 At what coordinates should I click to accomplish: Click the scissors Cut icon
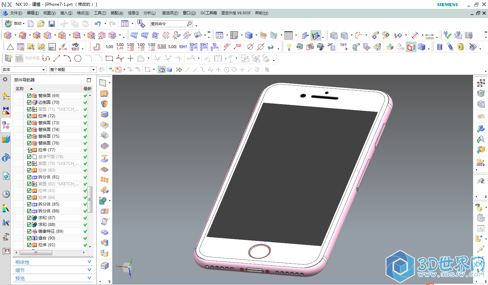click(x=64, y=23)
